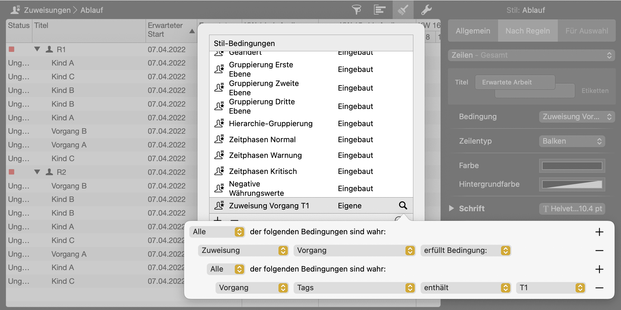Open the Zeilentyp Balken dropdown
621x310 pixels.
pos(572,141)
